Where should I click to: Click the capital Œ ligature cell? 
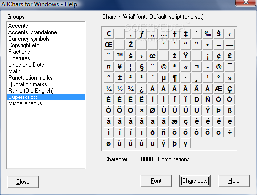click(109, 45)
